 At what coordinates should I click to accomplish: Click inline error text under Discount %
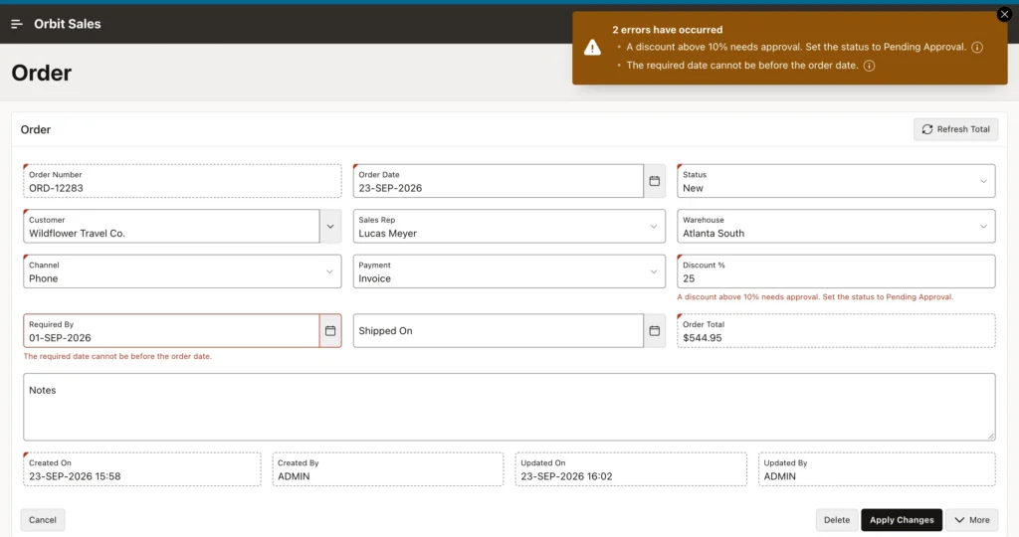815,297
